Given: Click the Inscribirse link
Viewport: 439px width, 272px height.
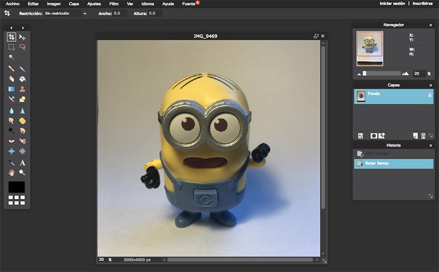Looking at the screenshot, I should [423, 4].
